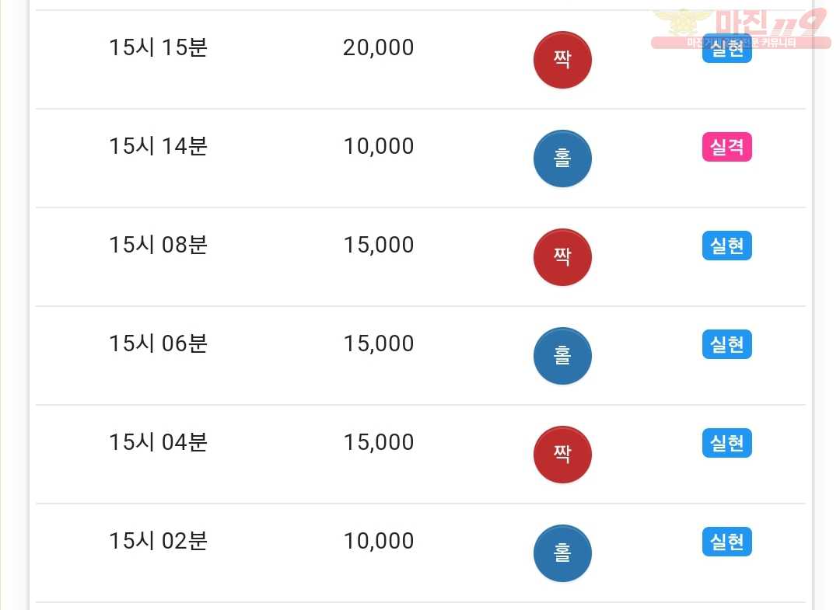Click the 실현 badge in 15시 06분 row
This screenshot has width=840, height=610.
pyautogui.click(x=727, y=344)
